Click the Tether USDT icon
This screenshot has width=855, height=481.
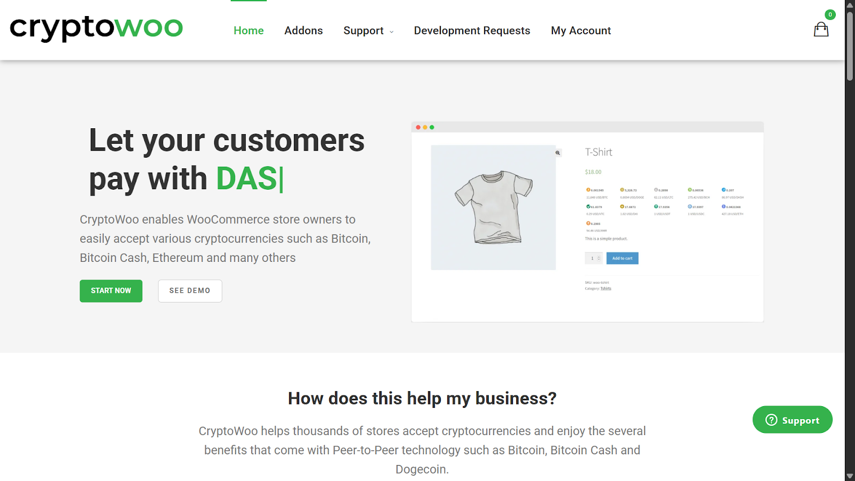tap(656, 207)
